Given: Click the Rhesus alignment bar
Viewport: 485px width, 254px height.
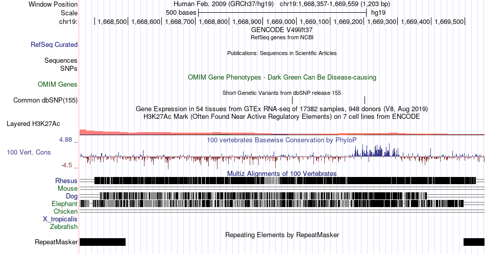Looking at the screenshot, I should [x=285, y=181].
